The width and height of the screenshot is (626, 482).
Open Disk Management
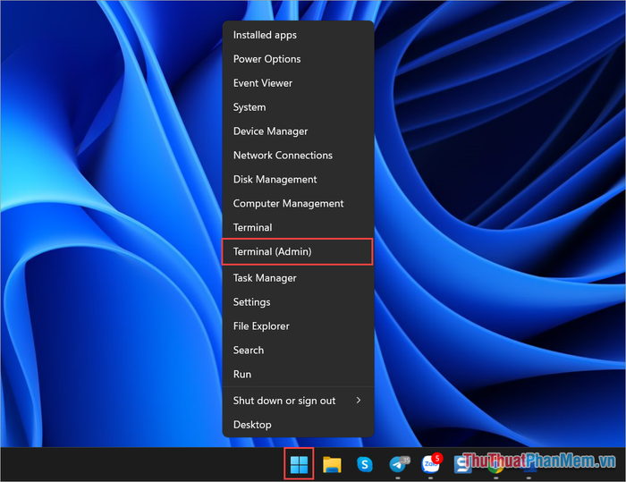point(298,180)
